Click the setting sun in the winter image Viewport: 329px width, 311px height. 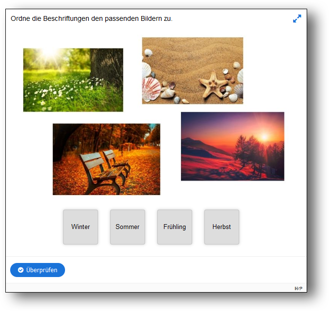point(264,137)
